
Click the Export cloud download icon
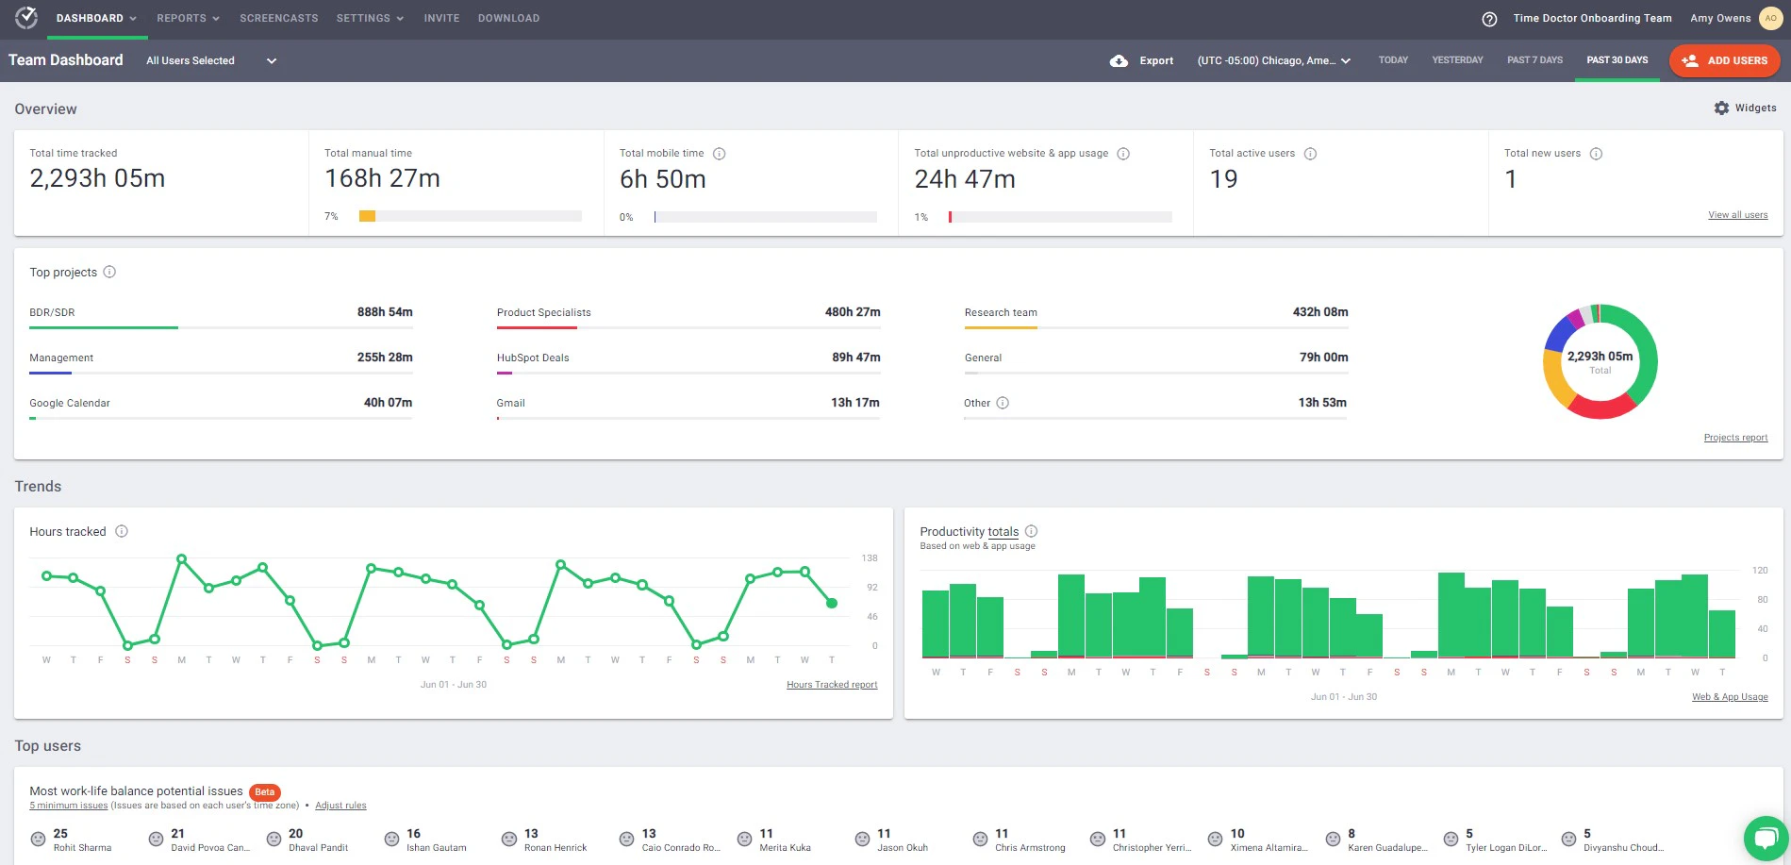1119,61
